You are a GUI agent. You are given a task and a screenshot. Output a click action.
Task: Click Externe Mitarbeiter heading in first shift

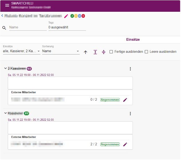(x=24, y=92)
